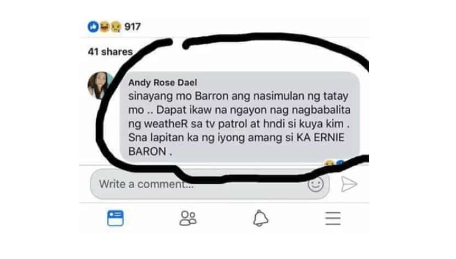Open the 917 reactions count

click(x=133, y=27)
